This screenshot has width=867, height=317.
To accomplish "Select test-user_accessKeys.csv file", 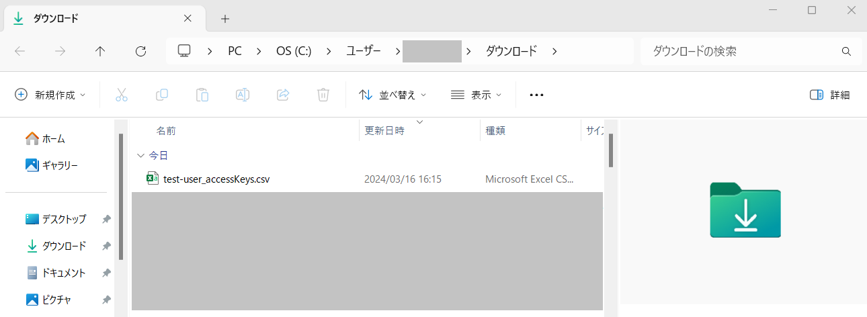I will click(216, 179).
